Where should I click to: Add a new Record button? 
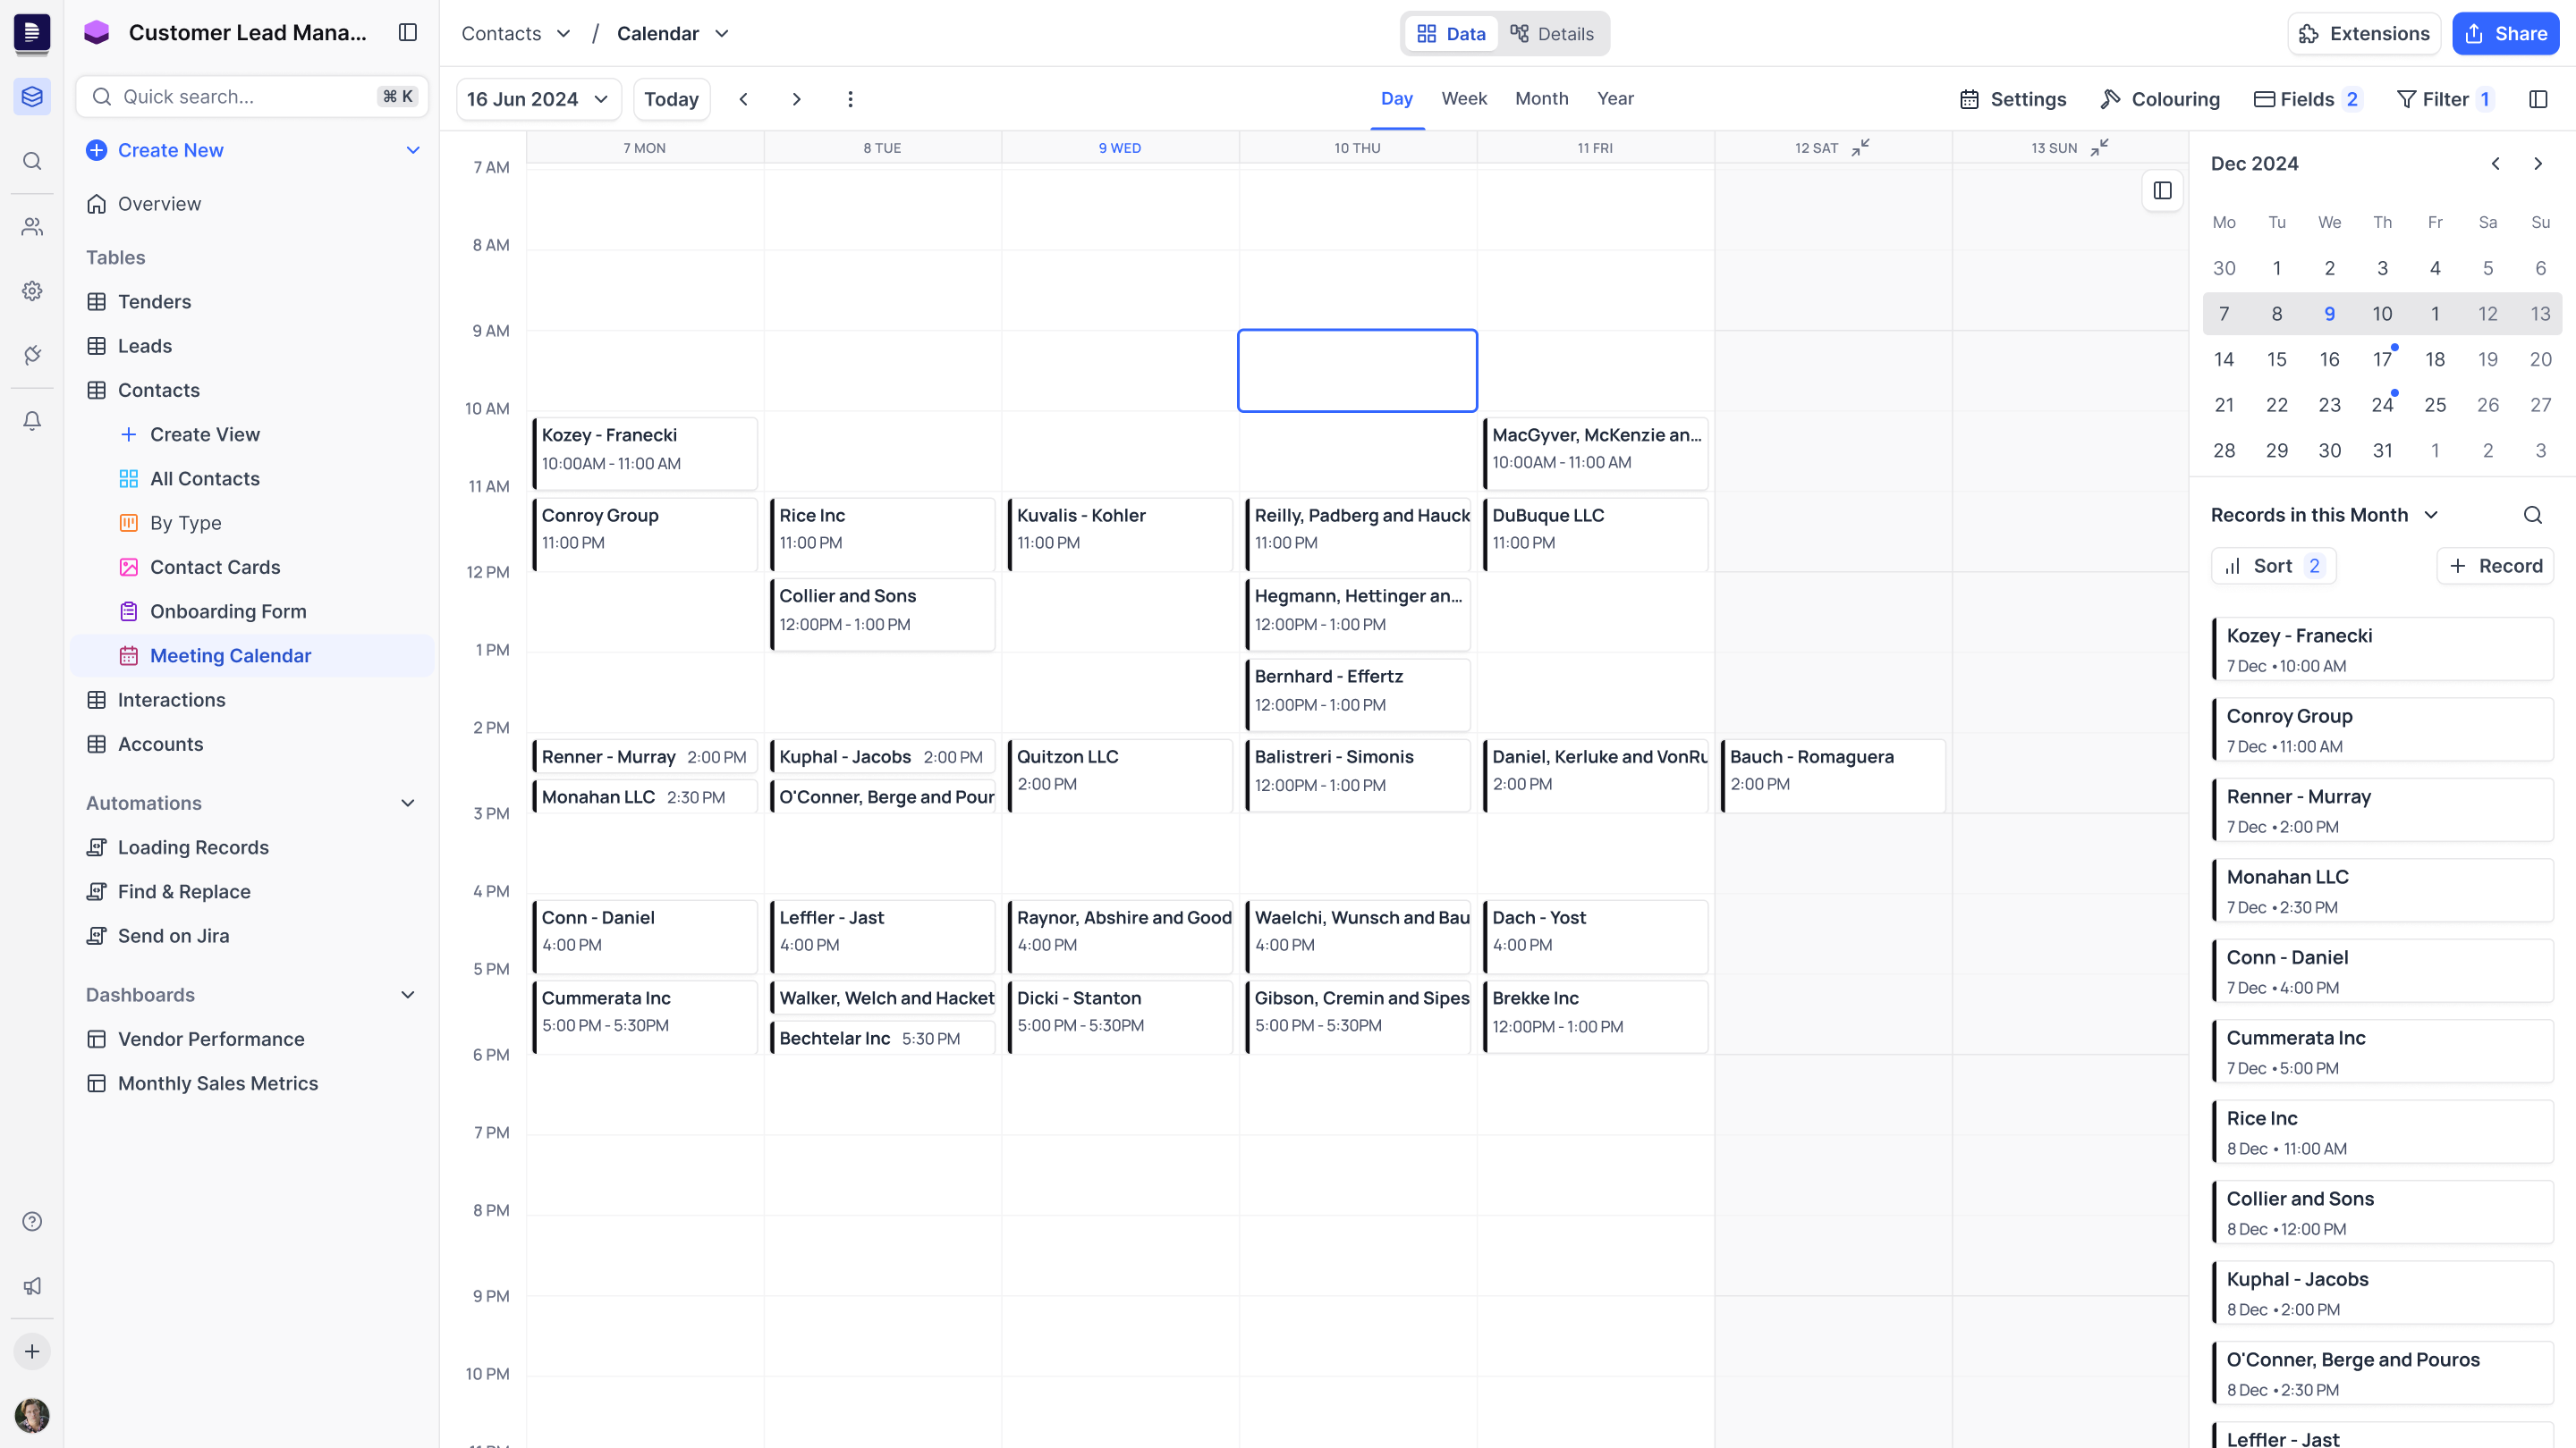coord(2495,566)
